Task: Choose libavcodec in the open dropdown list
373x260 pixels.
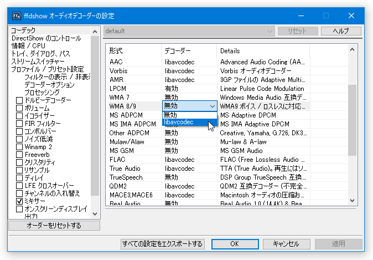Action: pyautogui.click(x=190, y=122)
